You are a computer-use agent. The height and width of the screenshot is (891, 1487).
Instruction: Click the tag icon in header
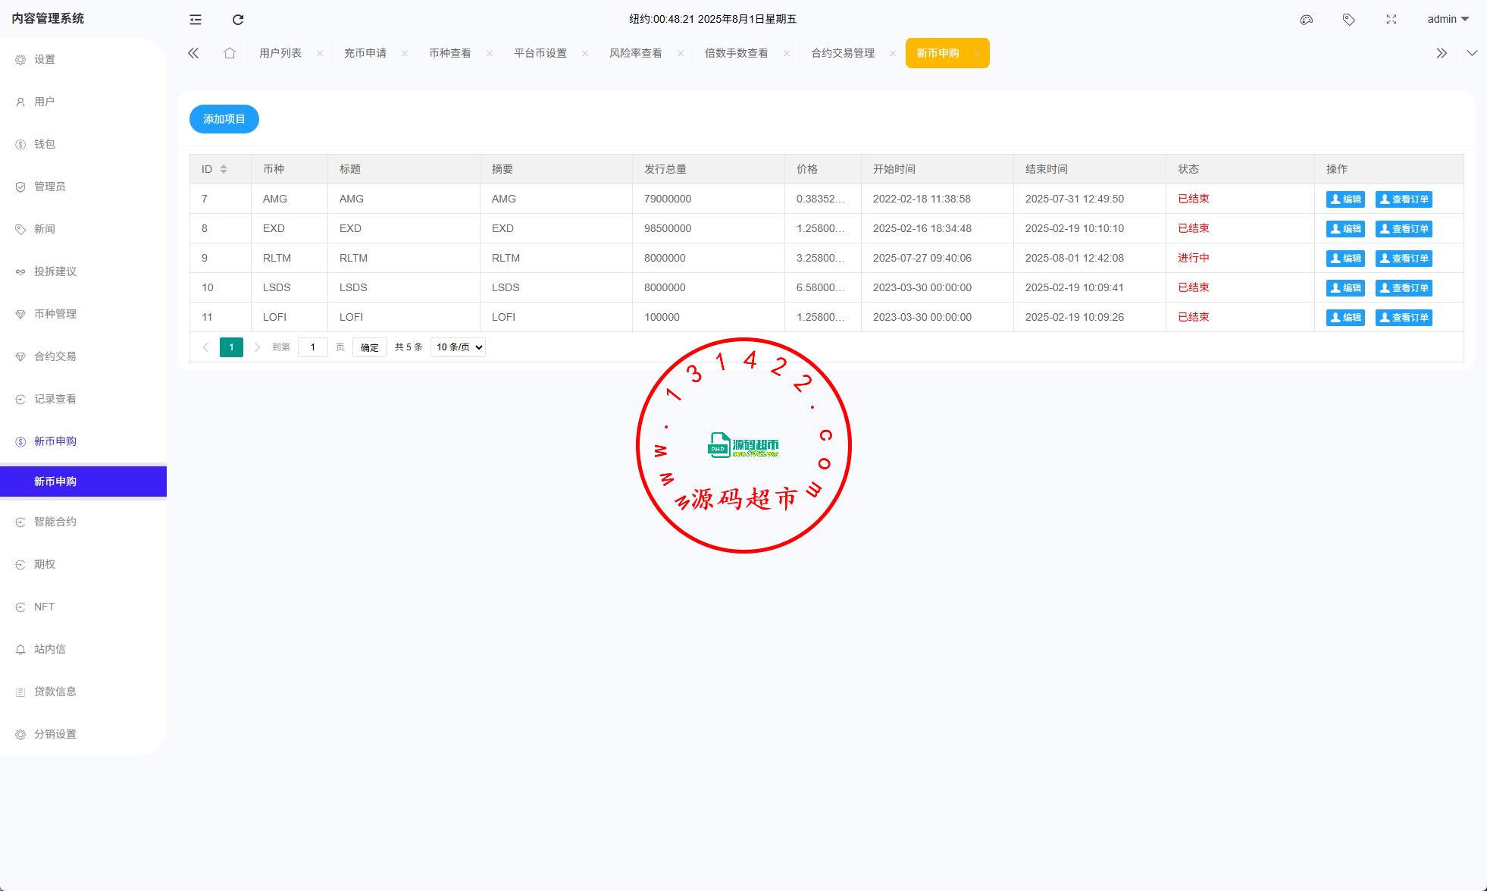click(x=1348, y=20)
